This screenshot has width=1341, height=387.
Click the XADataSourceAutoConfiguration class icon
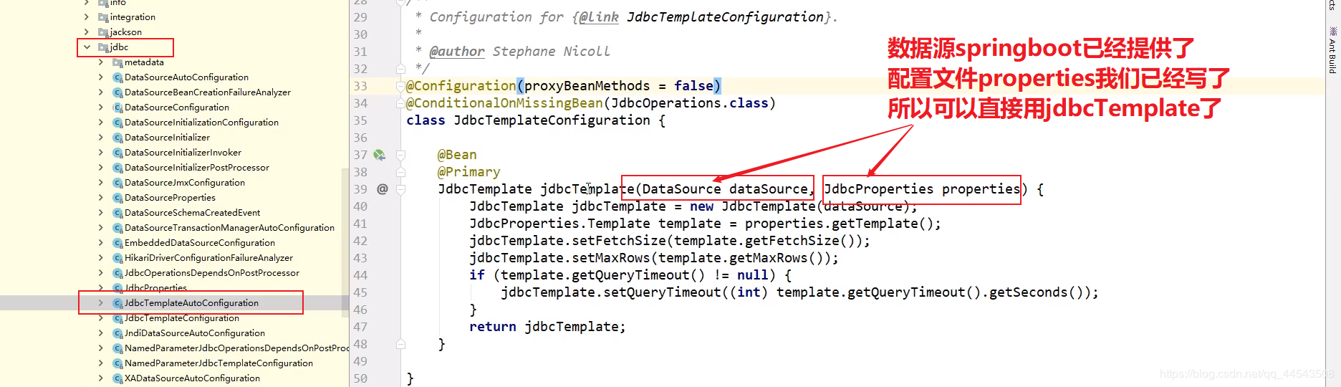click(117, 378)
